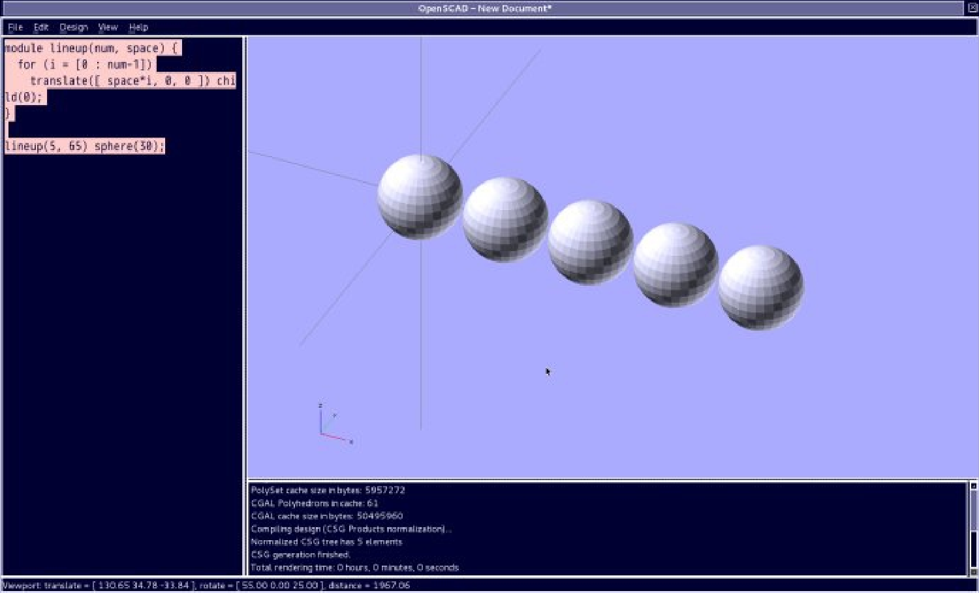Open the File menu

(15, 27)
